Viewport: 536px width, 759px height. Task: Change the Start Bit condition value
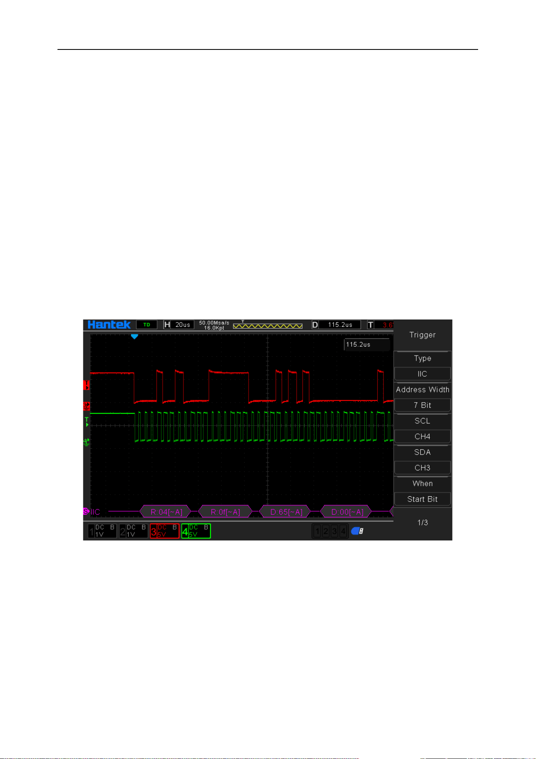pos(422,499)
